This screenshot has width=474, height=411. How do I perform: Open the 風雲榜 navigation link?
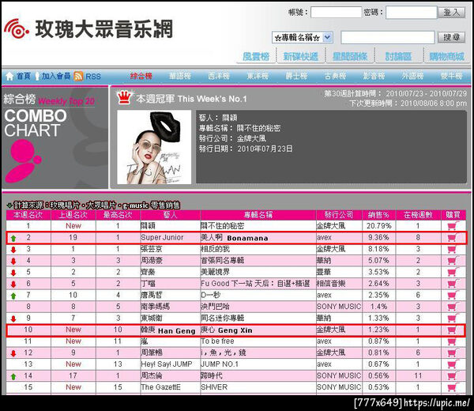[256, 56]
